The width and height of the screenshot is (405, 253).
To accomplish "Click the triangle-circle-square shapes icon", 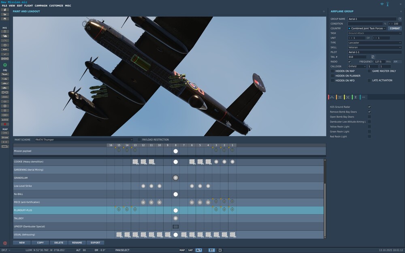I will click(4, 120).
